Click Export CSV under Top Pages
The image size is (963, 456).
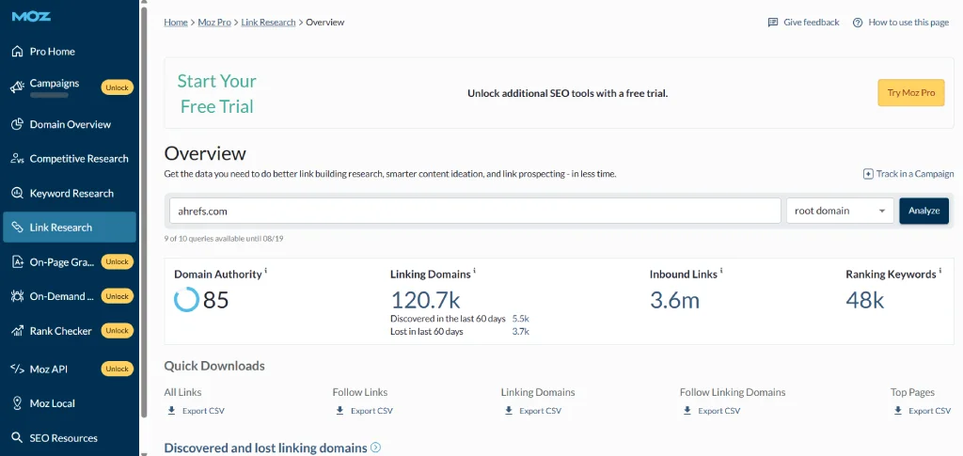click(930, 411)
